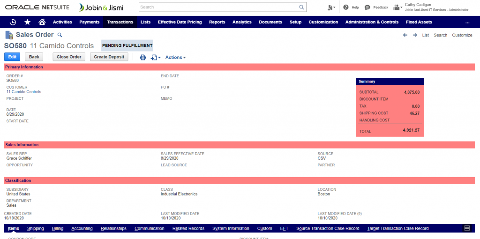
Task: Switch to the Related Records subtab
Action: (x=188, y=228)
